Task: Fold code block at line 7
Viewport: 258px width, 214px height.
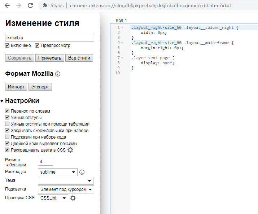Action: (122, 58)
